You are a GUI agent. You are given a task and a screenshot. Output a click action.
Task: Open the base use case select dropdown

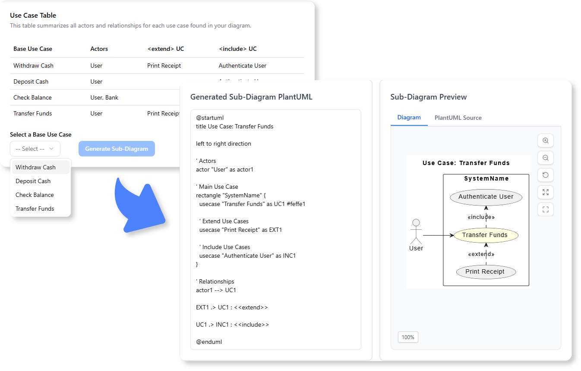35,148
